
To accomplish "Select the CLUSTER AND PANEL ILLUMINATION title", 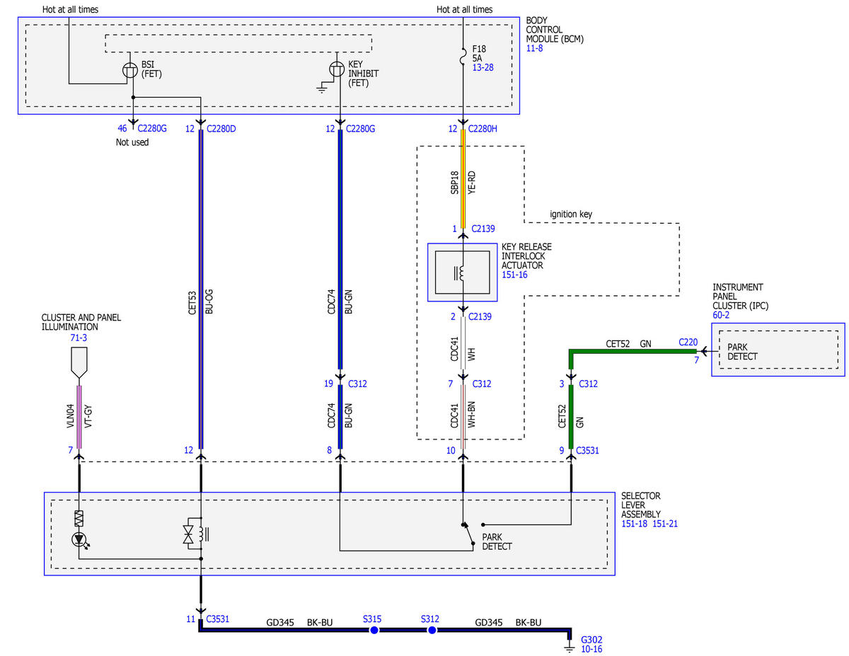I will (x=81, y=323).
